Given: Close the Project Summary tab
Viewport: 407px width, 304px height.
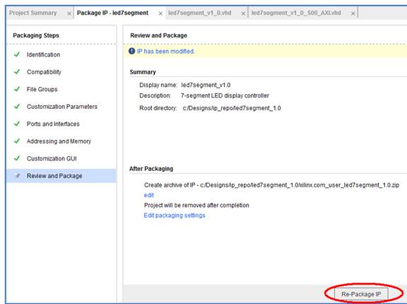Looking at the screenshot, I should 69,13.
